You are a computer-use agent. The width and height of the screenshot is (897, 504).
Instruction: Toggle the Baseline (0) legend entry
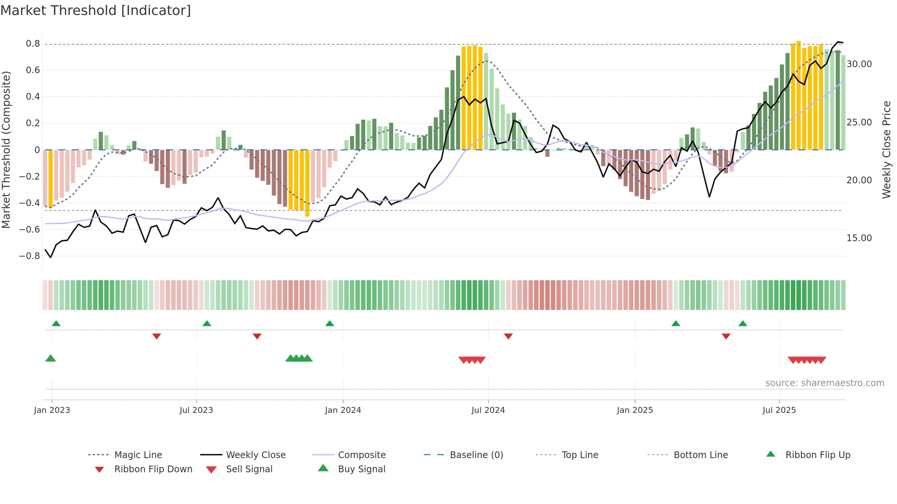pos(463,455)
